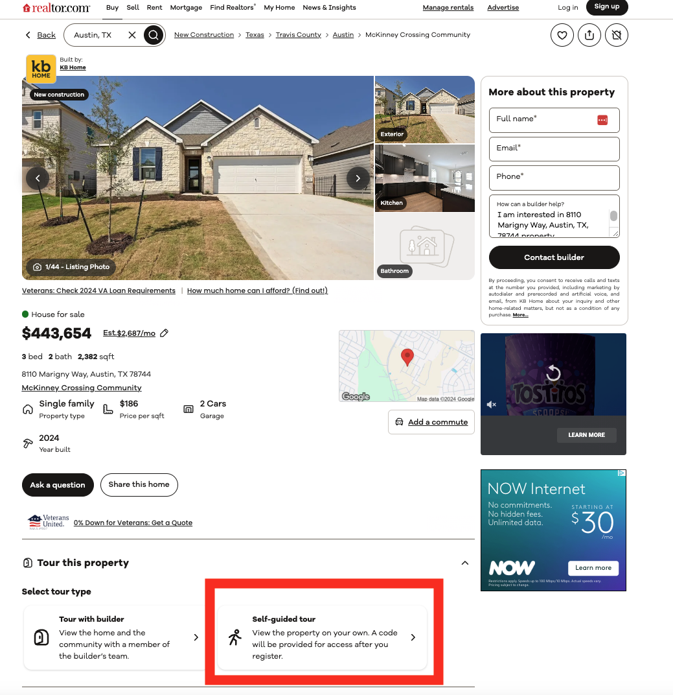The height and width of the screenshot is (695, 673).
Task: Replay the Tostitos ad video
Action: click(x=553, y=373)
